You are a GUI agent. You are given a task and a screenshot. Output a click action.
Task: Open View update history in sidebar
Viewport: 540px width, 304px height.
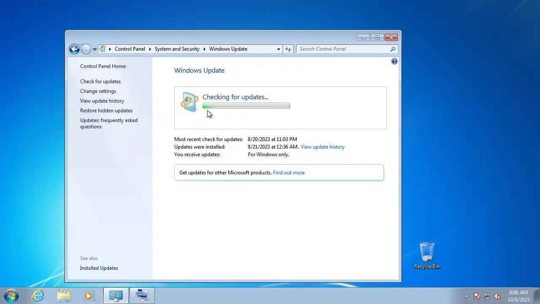(102, 101)
